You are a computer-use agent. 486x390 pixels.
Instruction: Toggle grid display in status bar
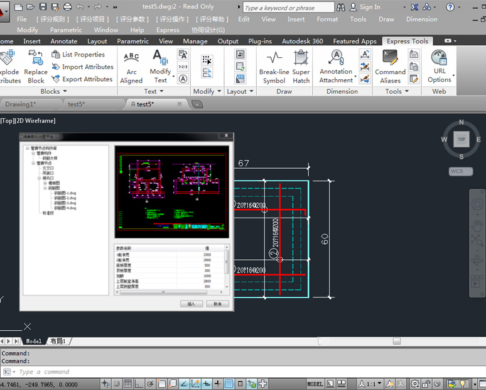click(127, 384)
